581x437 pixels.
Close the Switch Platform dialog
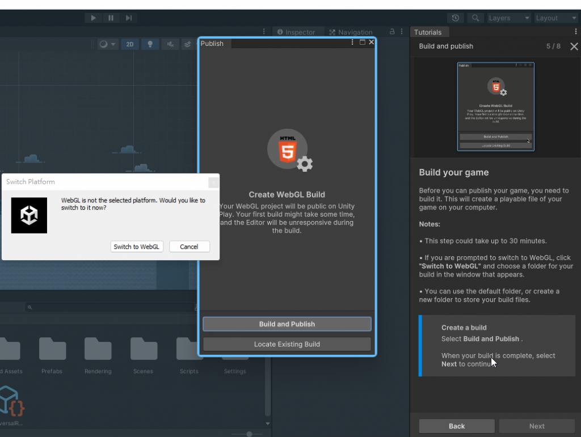pyautogui.click(x=213, y=183)
